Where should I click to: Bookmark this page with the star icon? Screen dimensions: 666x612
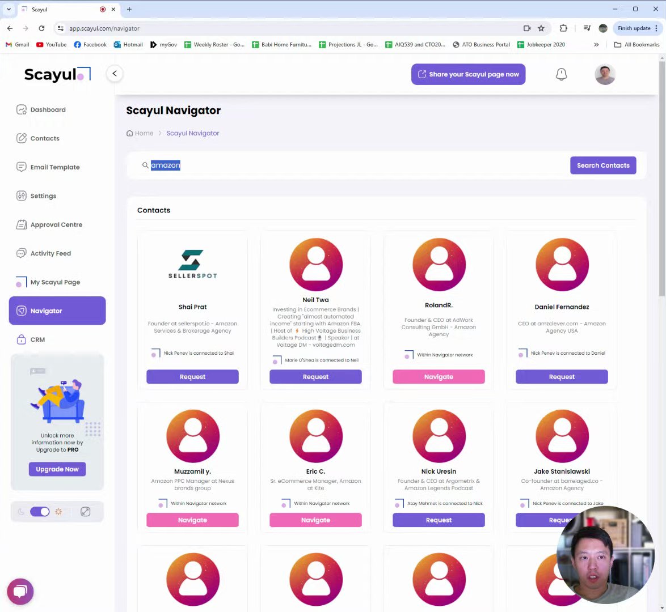pos(541,28)
